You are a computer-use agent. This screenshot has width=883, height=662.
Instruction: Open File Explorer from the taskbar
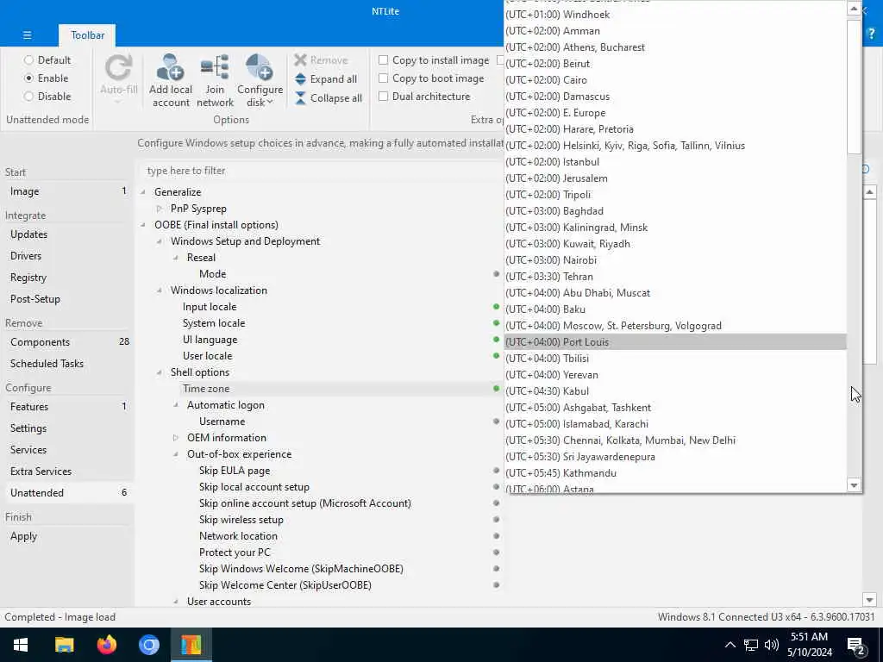click(64, 645)
